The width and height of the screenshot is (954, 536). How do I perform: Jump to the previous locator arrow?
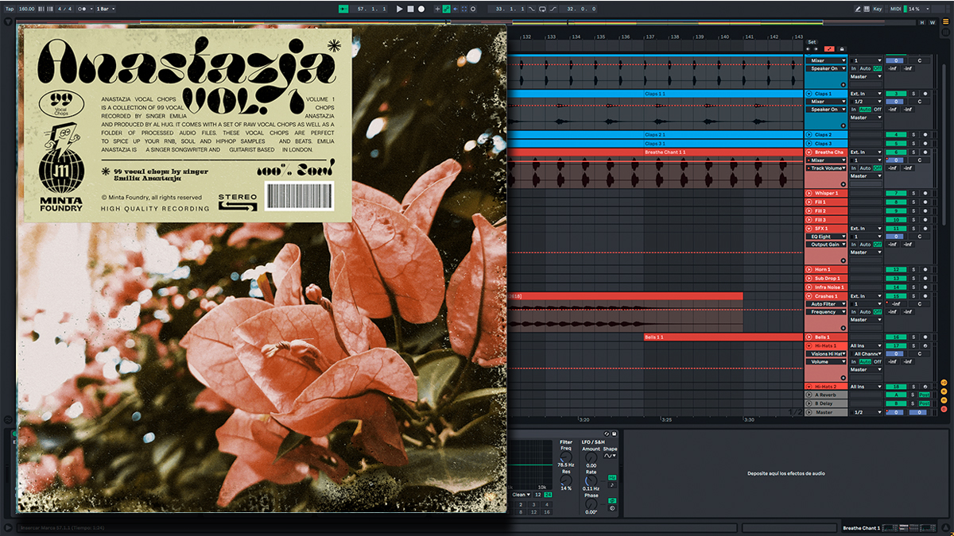coord(809,48)
